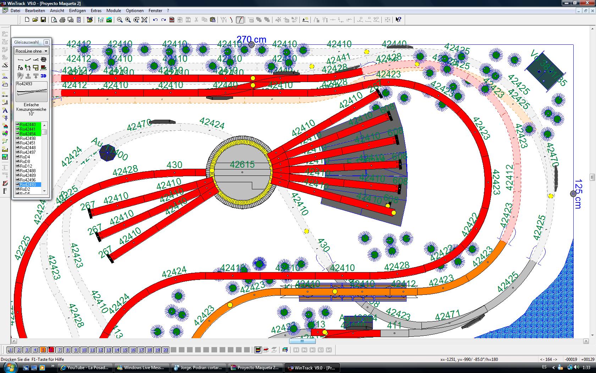
Task: Open the context help pointer tool
Action: tap(398, 20)
